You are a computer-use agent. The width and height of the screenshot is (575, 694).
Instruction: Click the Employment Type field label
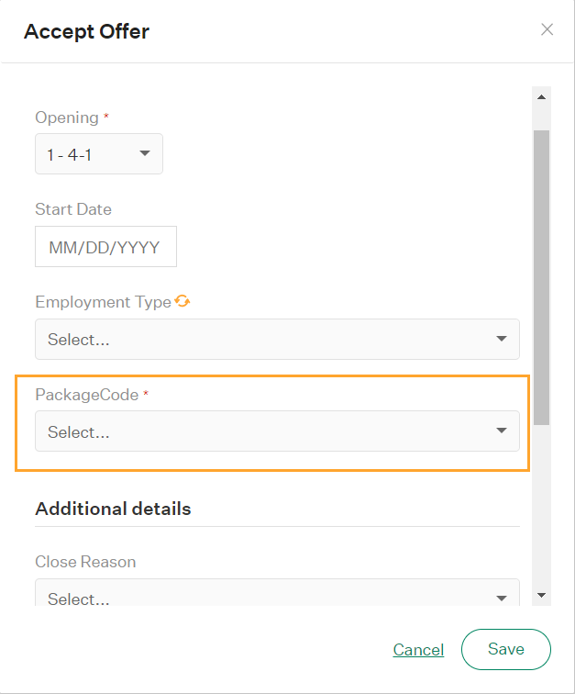click(x=103, y=302)
